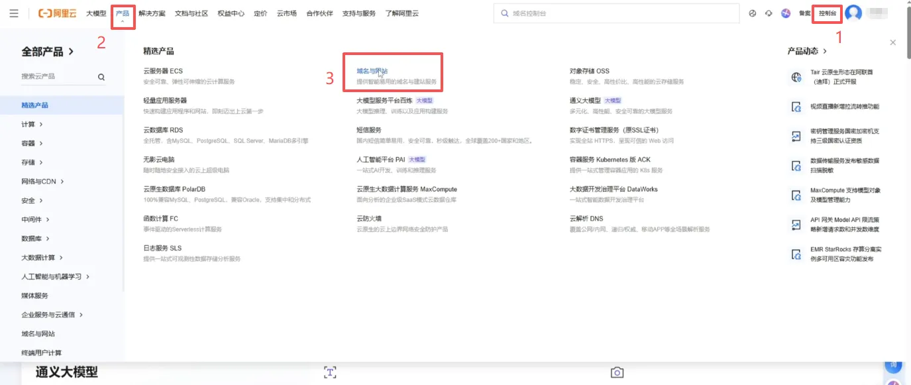Viewport: 911px width, 385px height.
Task: Expand the 计算 category
Action: (x=32, y=125)
